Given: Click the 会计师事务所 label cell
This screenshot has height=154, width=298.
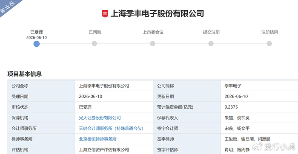Looking at the screenshot, I should pyautogui.click(x=41, y=128).
